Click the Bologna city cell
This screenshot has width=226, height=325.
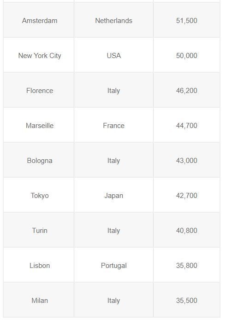39,160
